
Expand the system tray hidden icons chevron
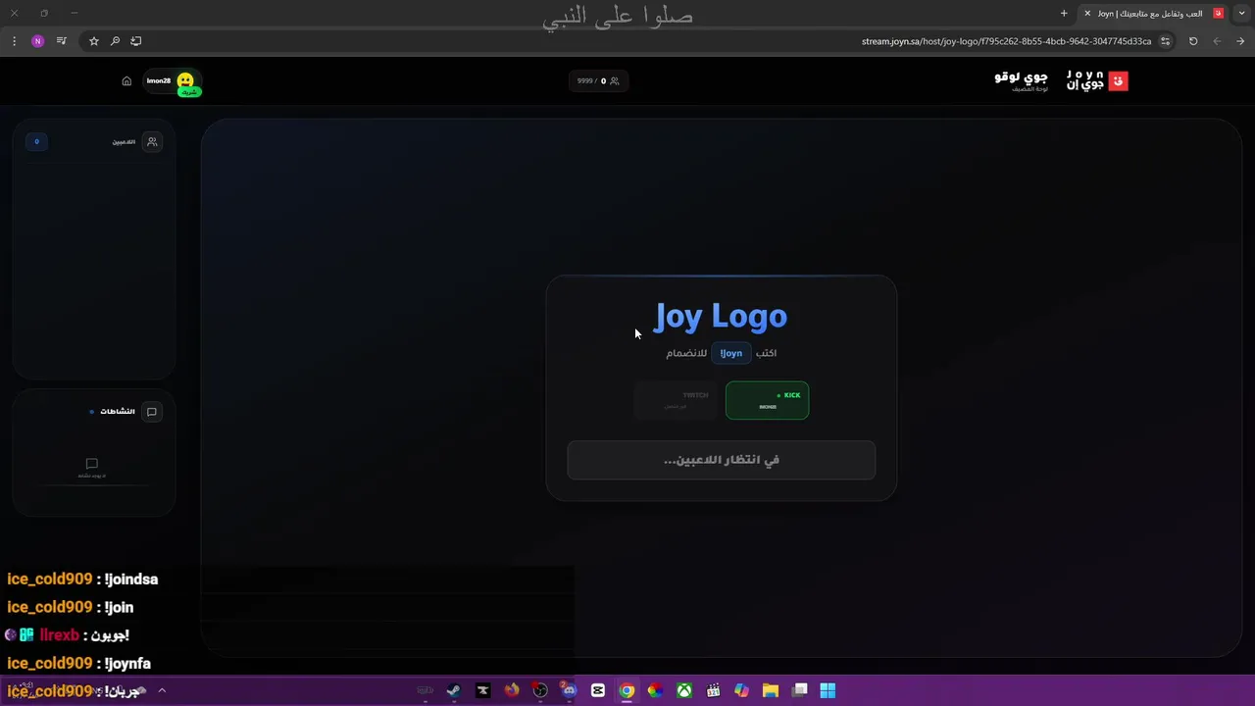click(x=162, y=690)
